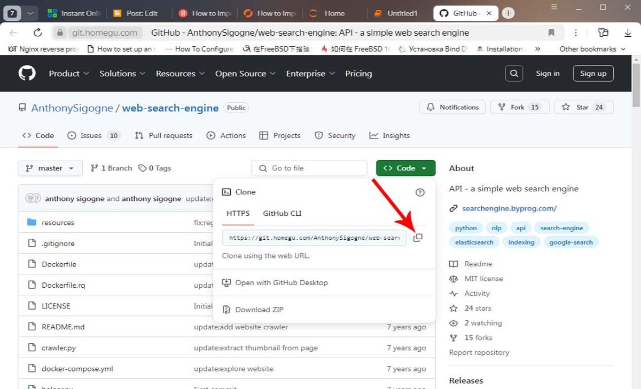Expand the Product menu

pos(69,74)
